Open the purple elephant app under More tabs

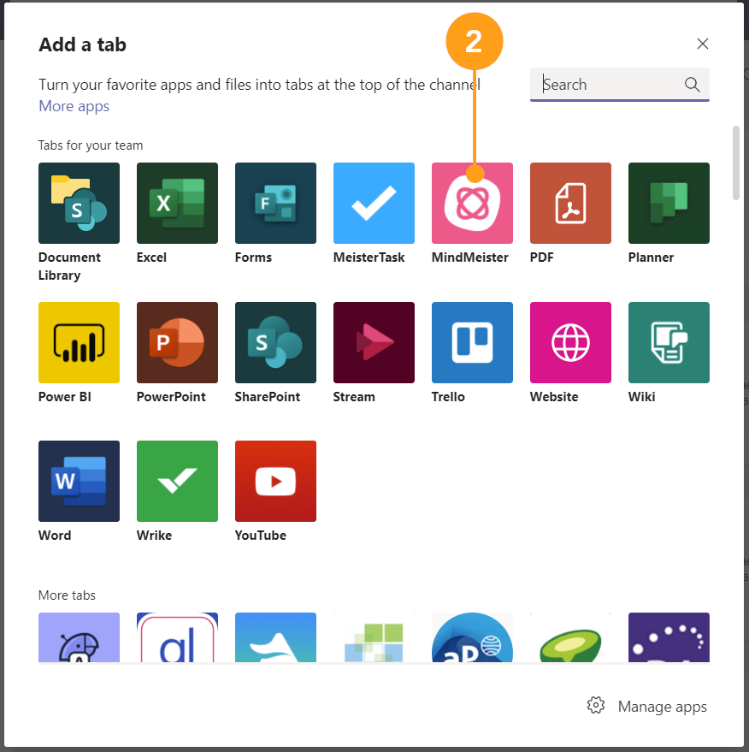tap(79, 637)
